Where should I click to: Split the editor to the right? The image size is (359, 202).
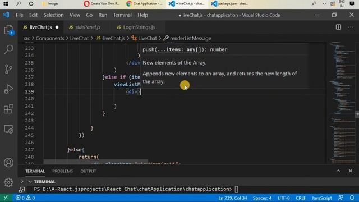pyautogui.click(x=338, y=27)
